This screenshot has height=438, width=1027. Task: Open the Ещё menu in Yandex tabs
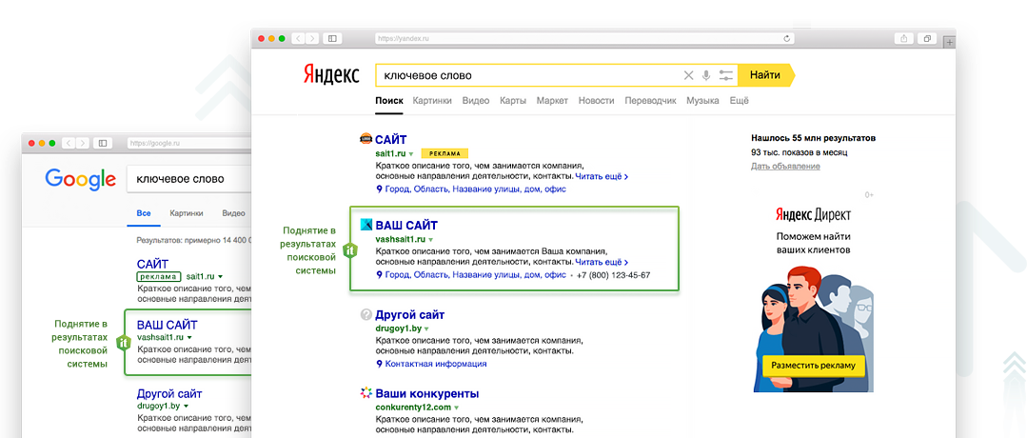tap(739, 101)
